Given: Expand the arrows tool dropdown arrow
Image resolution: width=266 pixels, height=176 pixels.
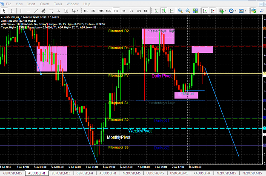Looking at the screenshot, I should pos(78,11).
